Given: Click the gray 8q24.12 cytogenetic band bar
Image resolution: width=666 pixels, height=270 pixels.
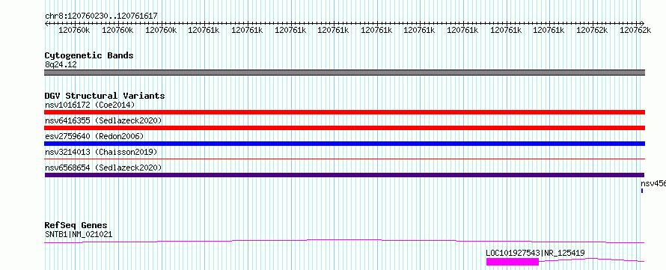Looking at the screenshot, I should [344, 73].
